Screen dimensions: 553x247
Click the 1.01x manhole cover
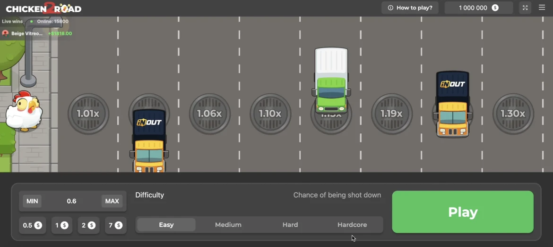(x=88, y=114)
